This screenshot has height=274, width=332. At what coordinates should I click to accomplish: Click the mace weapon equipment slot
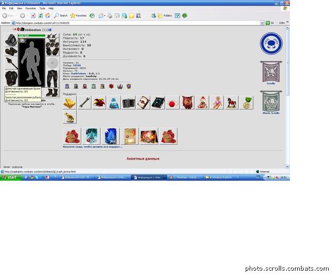[11, 63]
